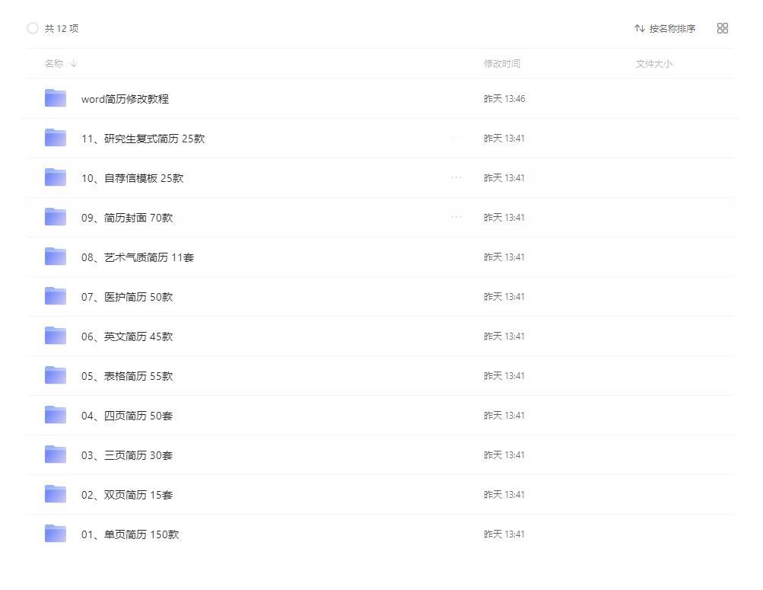The image size is (763, 590).
Task: Click modified time of 03、三页简历 30套
Action: 504,454
